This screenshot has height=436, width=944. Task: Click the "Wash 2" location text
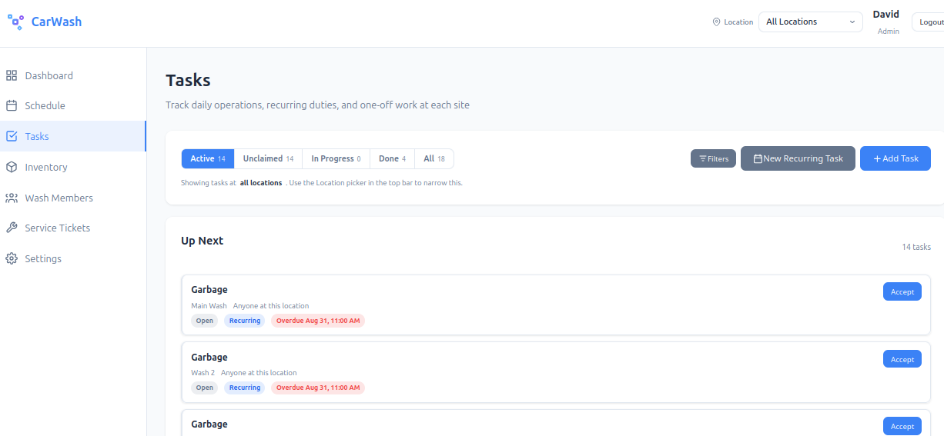click(203, 373)
